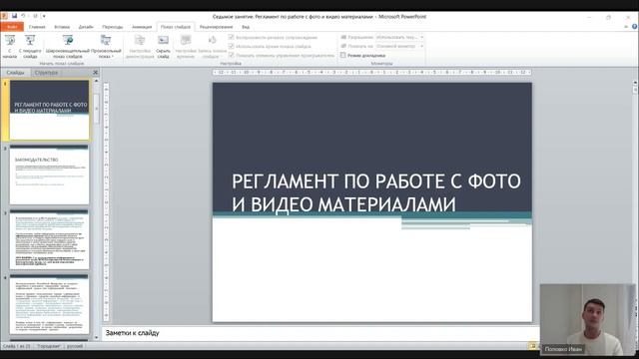Click the thumbnail panel scroll down arrow
The image size is (639, 359).
point(97,337)
